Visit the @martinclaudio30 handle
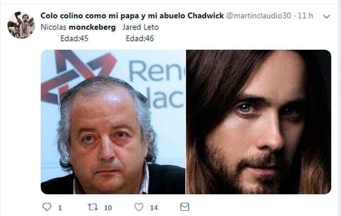The width and height of the screenshot is (341, 216). pos(258,16)
